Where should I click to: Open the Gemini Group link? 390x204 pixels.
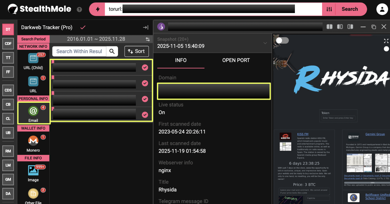[375, 134]
